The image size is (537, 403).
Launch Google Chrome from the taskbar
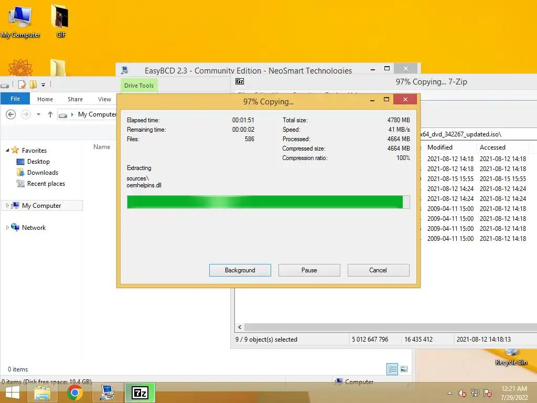coord(74,393)
